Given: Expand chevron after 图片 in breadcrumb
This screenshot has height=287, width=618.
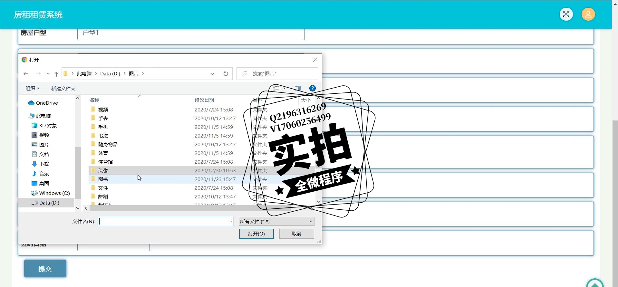Looking at the screenshot, I should point(143,73).
